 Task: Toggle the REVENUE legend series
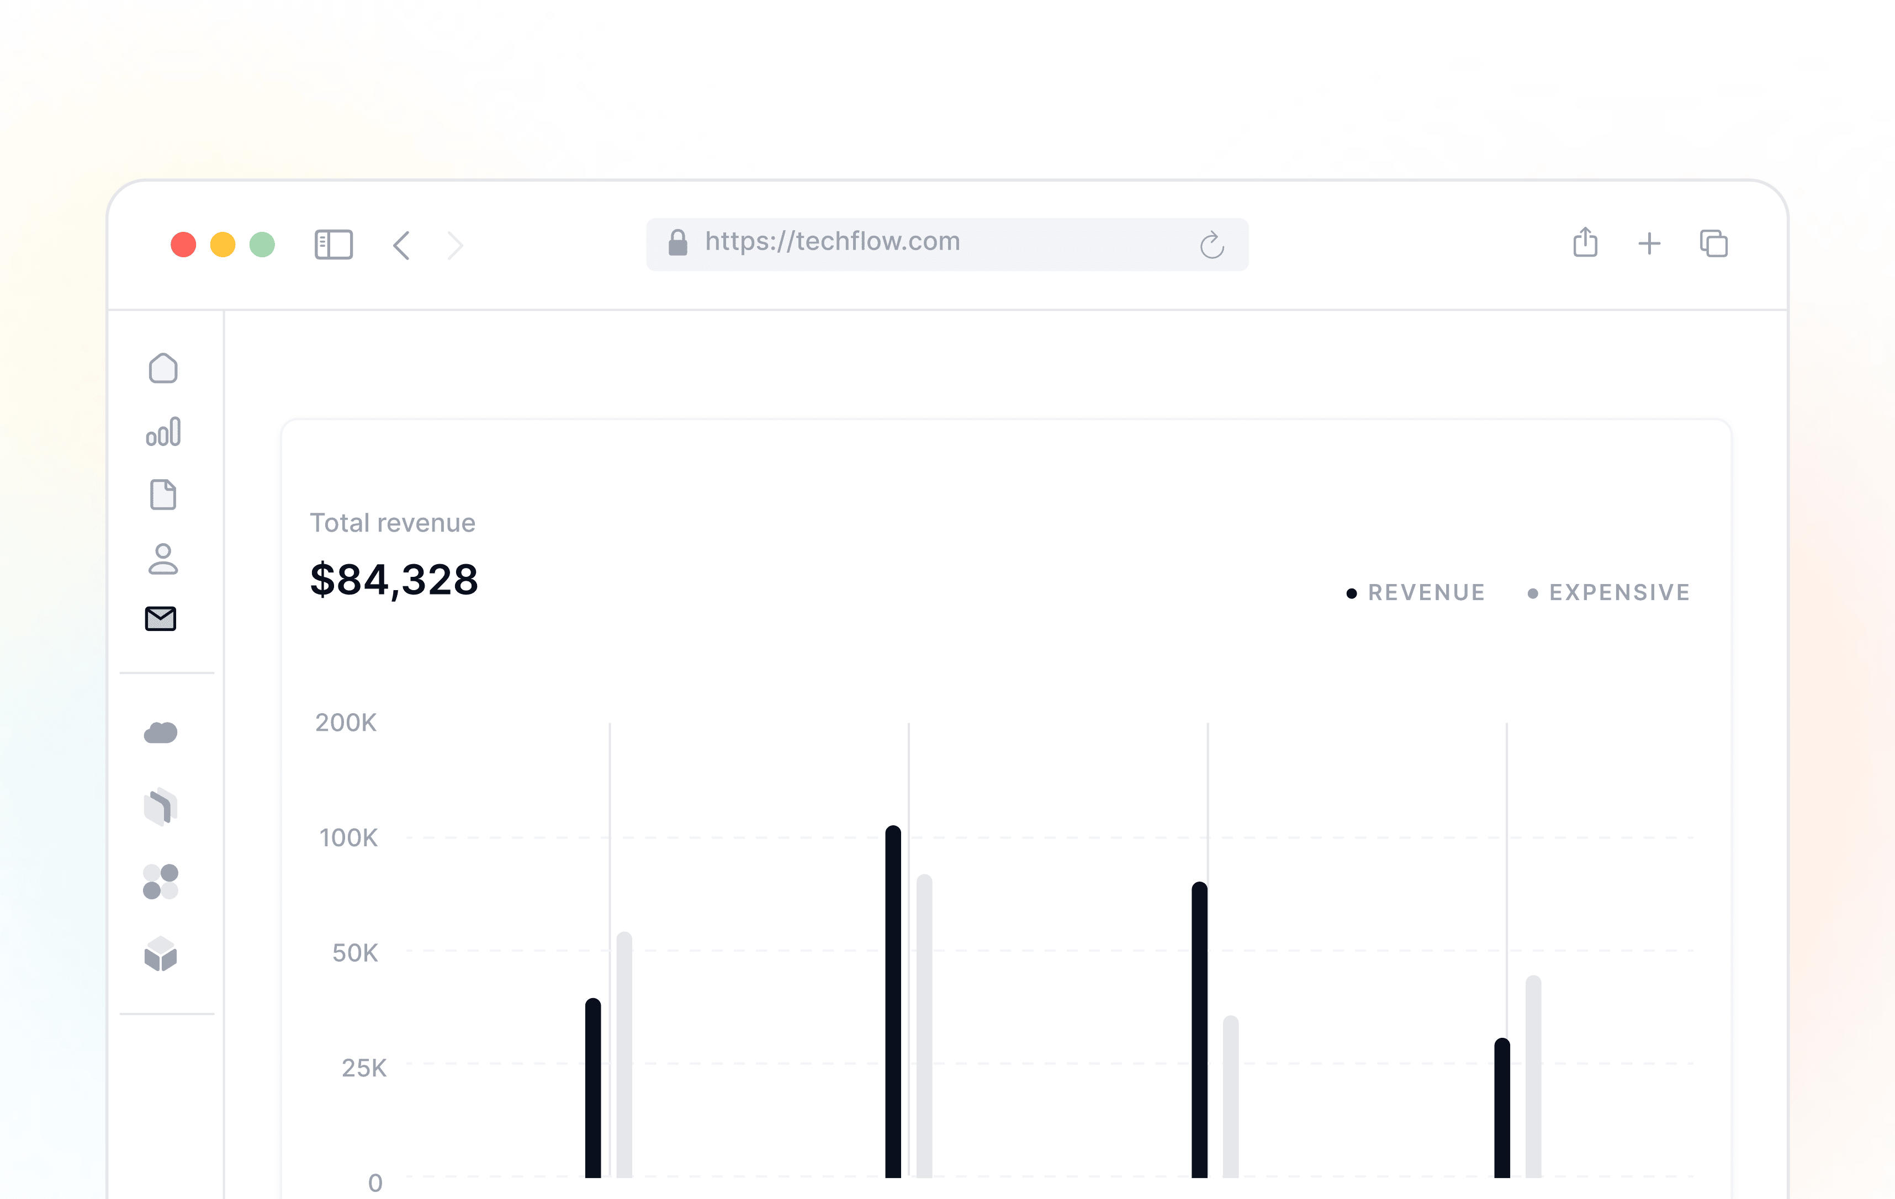point(1416,592)
